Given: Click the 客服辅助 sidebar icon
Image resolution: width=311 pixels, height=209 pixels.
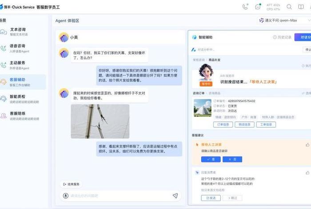Looking at the screenshot, I should point(4,82).
